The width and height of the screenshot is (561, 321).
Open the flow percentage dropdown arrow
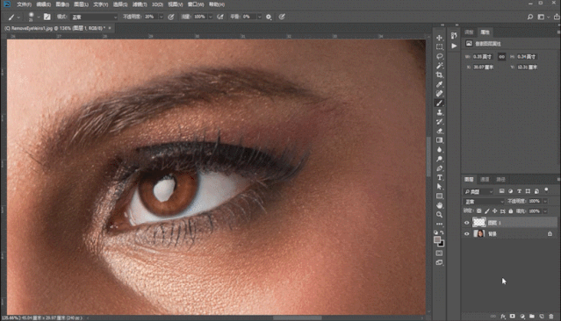pyautogui.click(x=211, y=17)
